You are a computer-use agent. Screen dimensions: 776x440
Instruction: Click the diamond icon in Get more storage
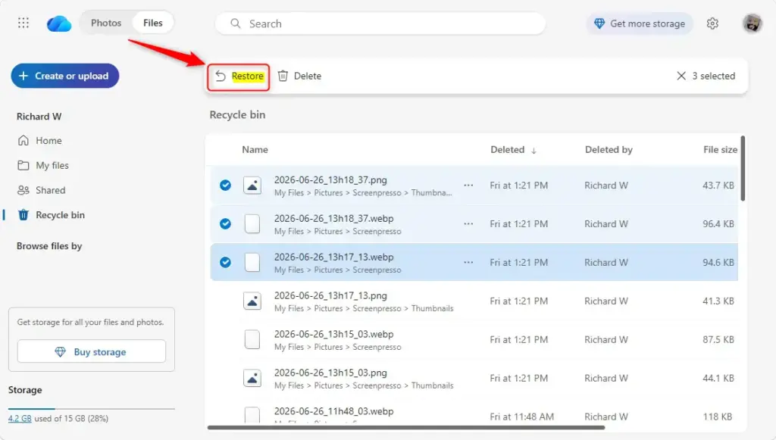click(599, 23)
